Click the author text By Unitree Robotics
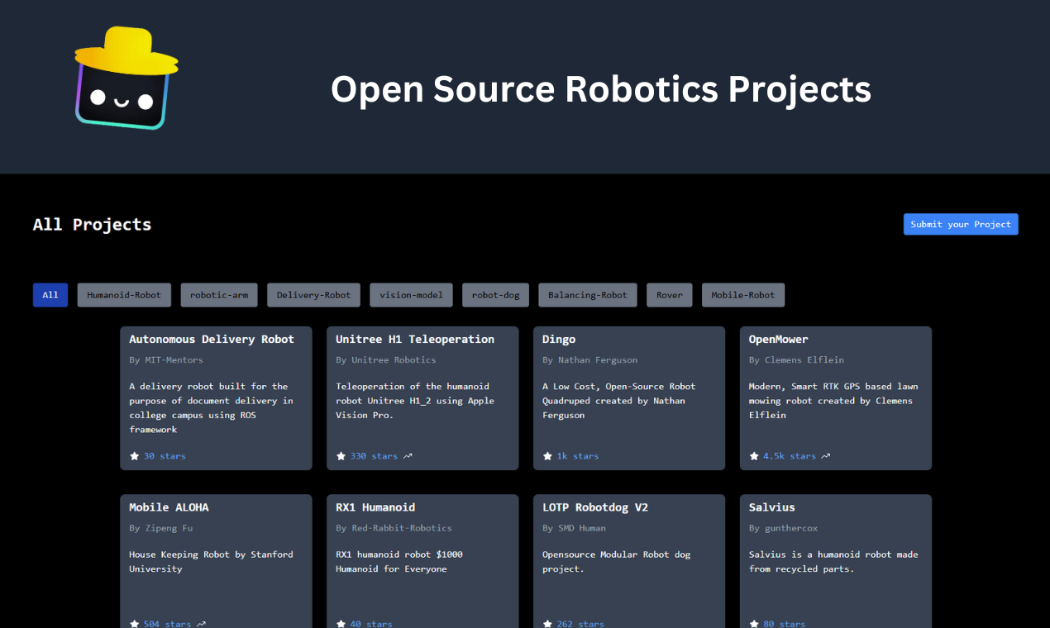Viewport: 1050px width, 628px height. (386, 360)
